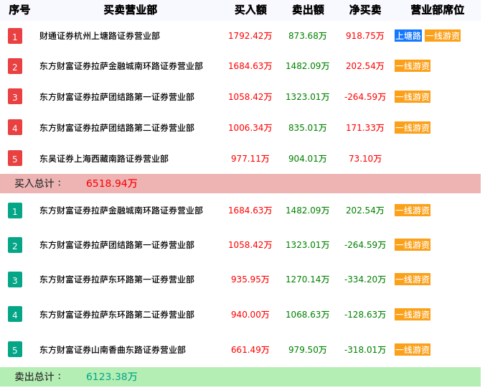
Task: Open 东方财富证券拉萨东环路第一证券营业部 branch
Action: (x=117, y=280)
